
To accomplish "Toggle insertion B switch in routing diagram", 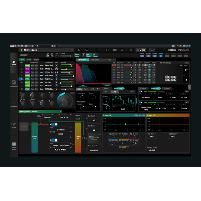I will (x=55, y=140).
